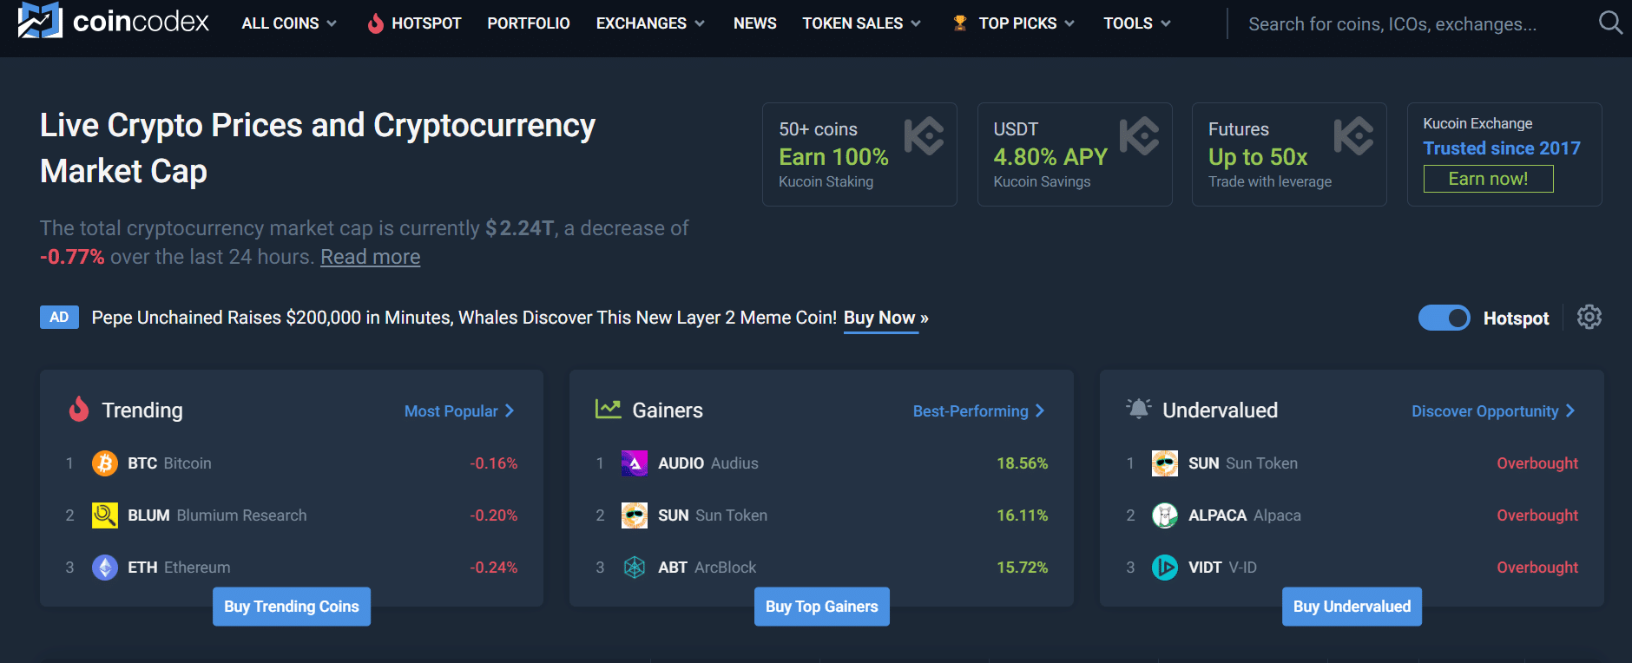
Task: Expand the Tools dropdown menu
Action: tap(1137, 23)
